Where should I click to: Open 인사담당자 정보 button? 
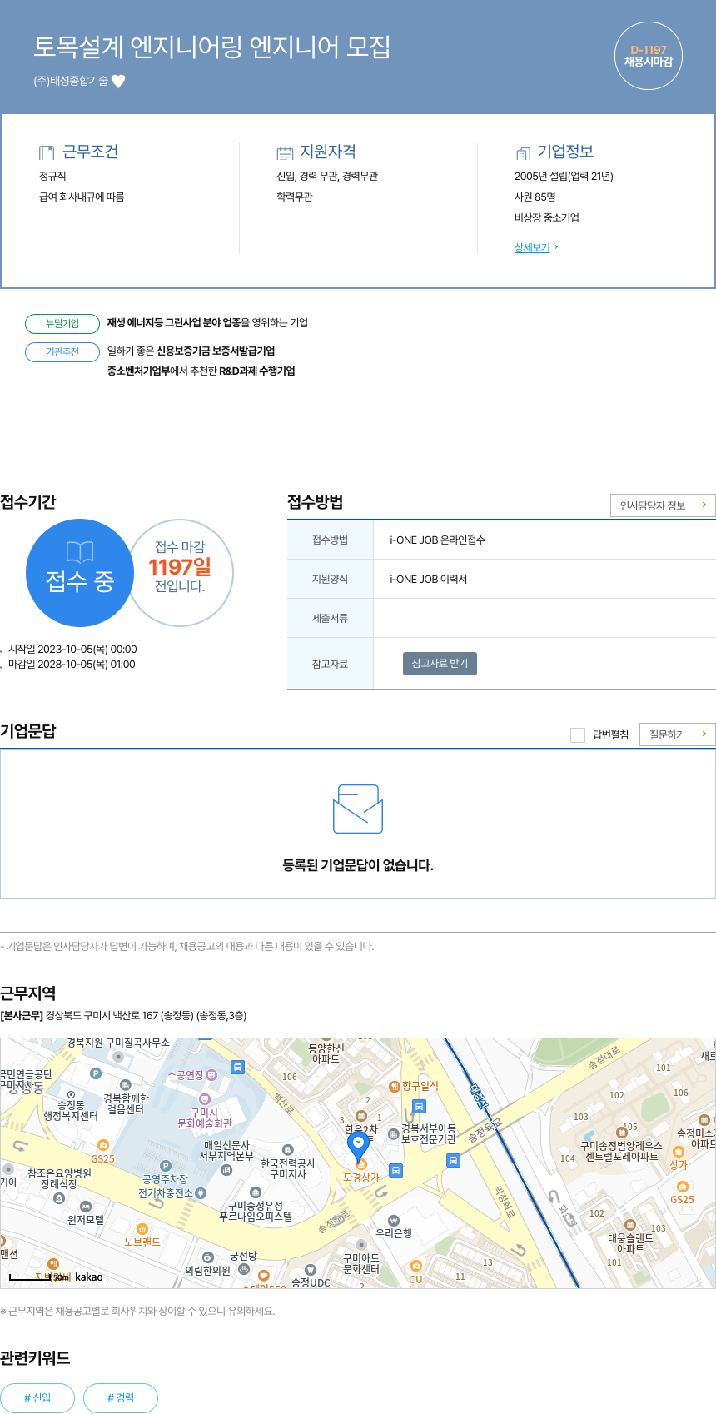coord(663,505)
